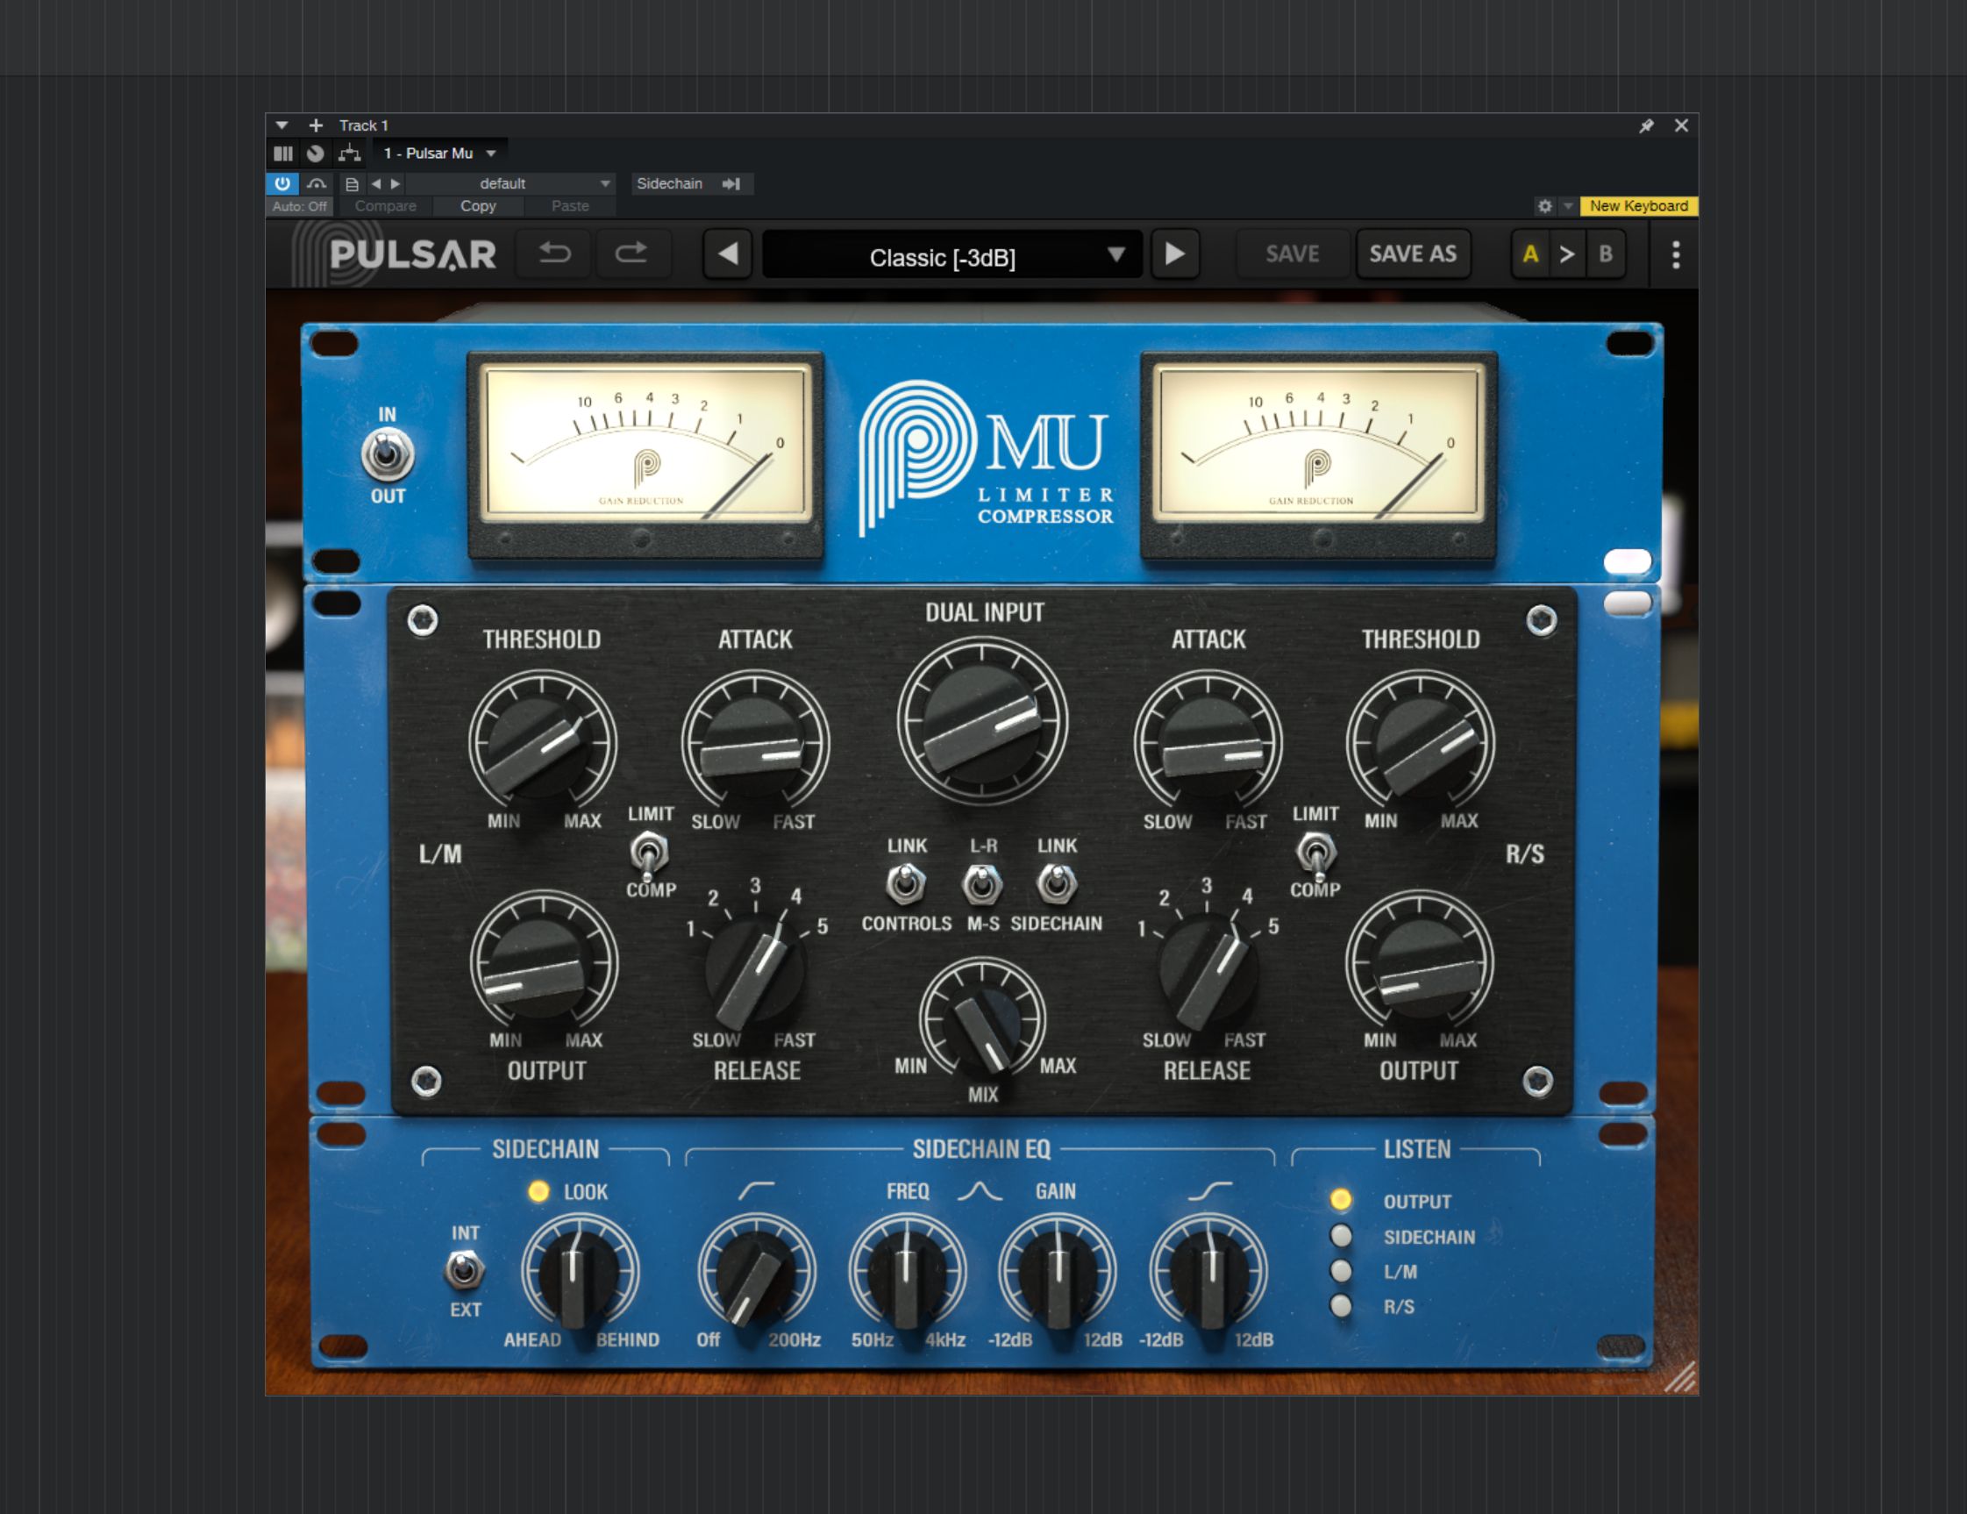Open the three-dot options menu
Screen dimensions: 1967x1514
coord(1675,255)
